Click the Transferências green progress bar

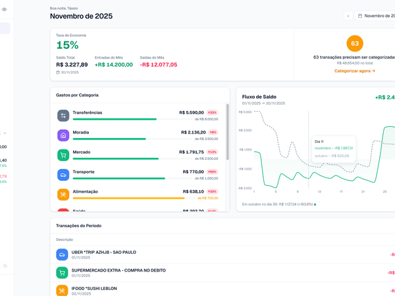click(115, 119)
